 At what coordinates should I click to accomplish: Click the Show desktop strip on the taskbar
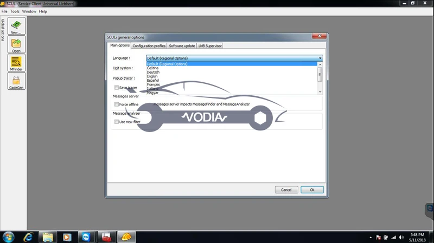click(x=431, y=237)
